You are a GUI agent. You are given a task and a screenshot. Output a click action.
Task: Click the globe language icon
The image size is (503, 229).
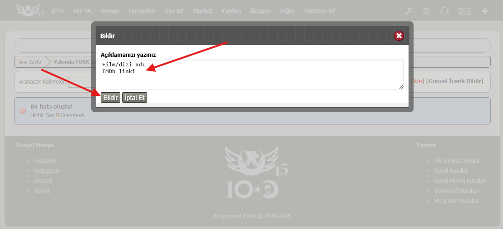(x=426, y=11)
